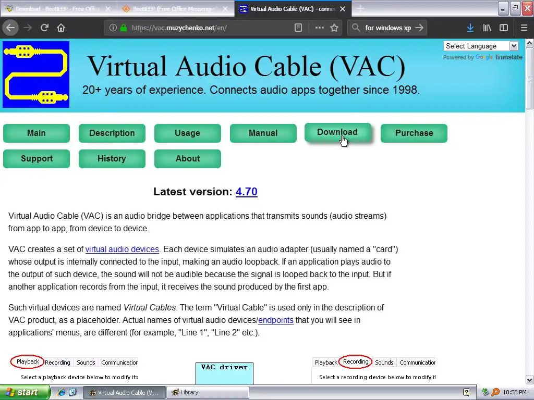Click the orange magnifier tray icon

pyautogui.click(x=495, y=392)
